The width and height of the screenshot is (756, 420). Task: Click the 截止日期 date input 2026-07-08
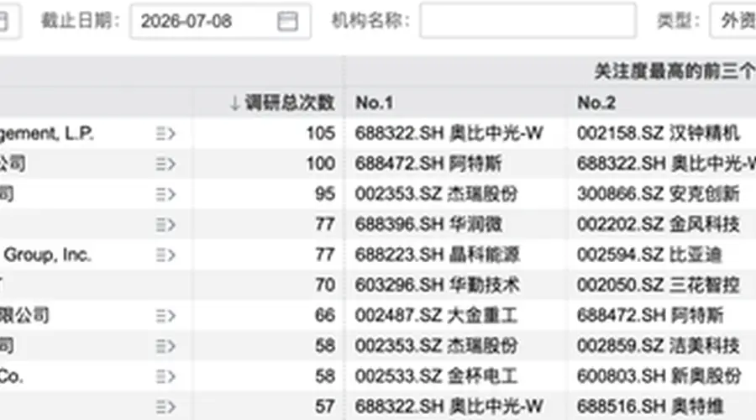tap(220, 21)
